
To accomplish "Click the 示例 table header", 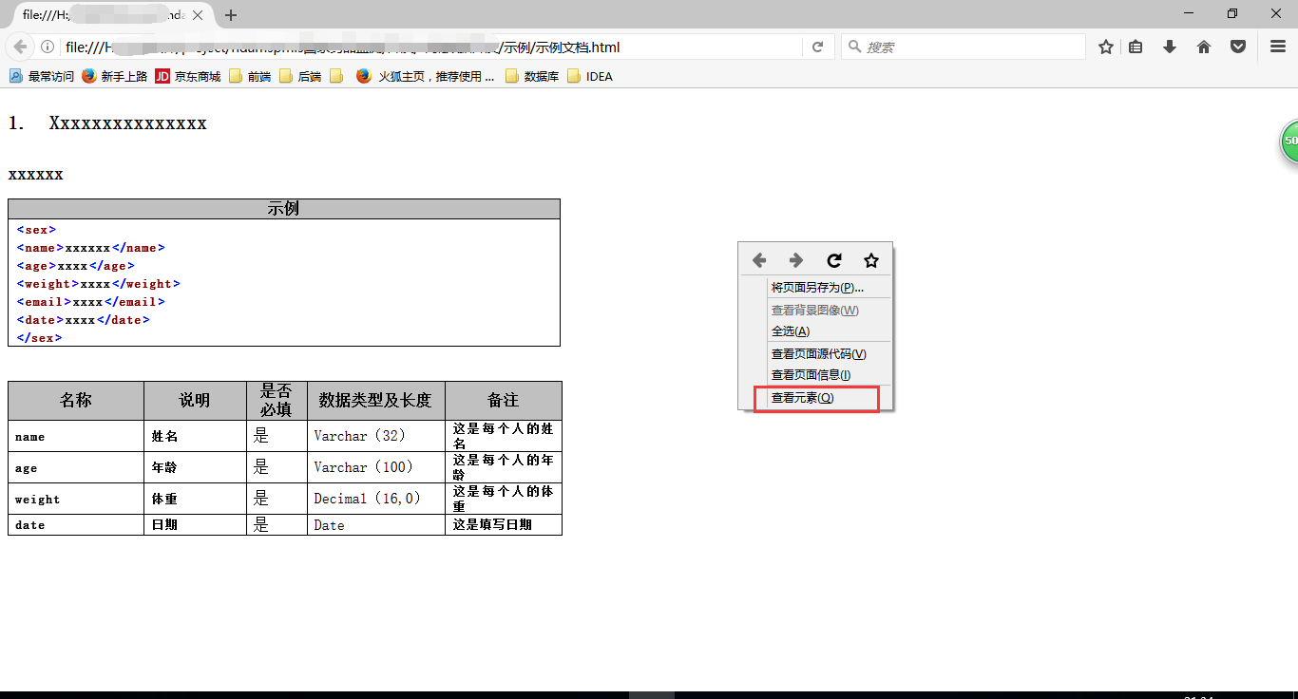I will pyautogui.click(x=284, y=209).
